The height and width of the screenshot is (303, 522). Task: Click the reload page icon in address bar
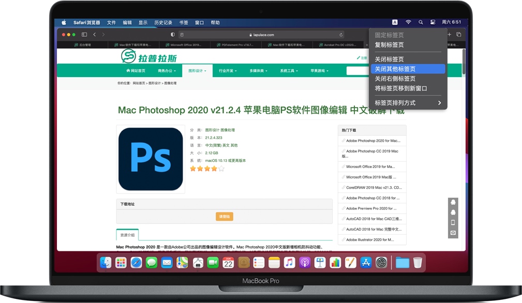click(x=341, y=35)
